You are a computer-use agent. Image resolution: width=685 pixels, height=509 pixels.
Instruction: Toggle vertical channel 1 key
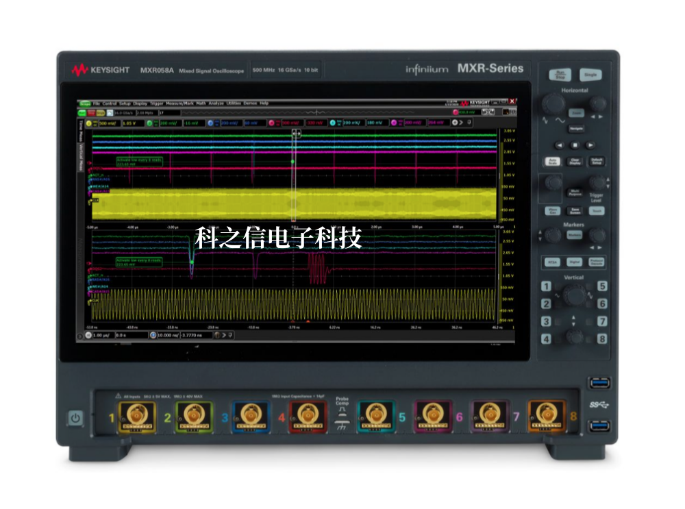tap(546, 286)
